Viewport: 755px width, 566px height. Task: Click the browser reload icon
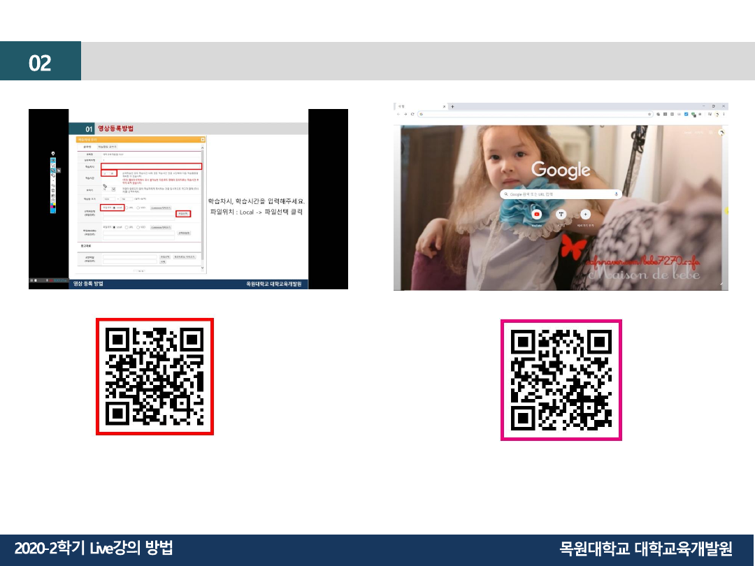(412, 114)
